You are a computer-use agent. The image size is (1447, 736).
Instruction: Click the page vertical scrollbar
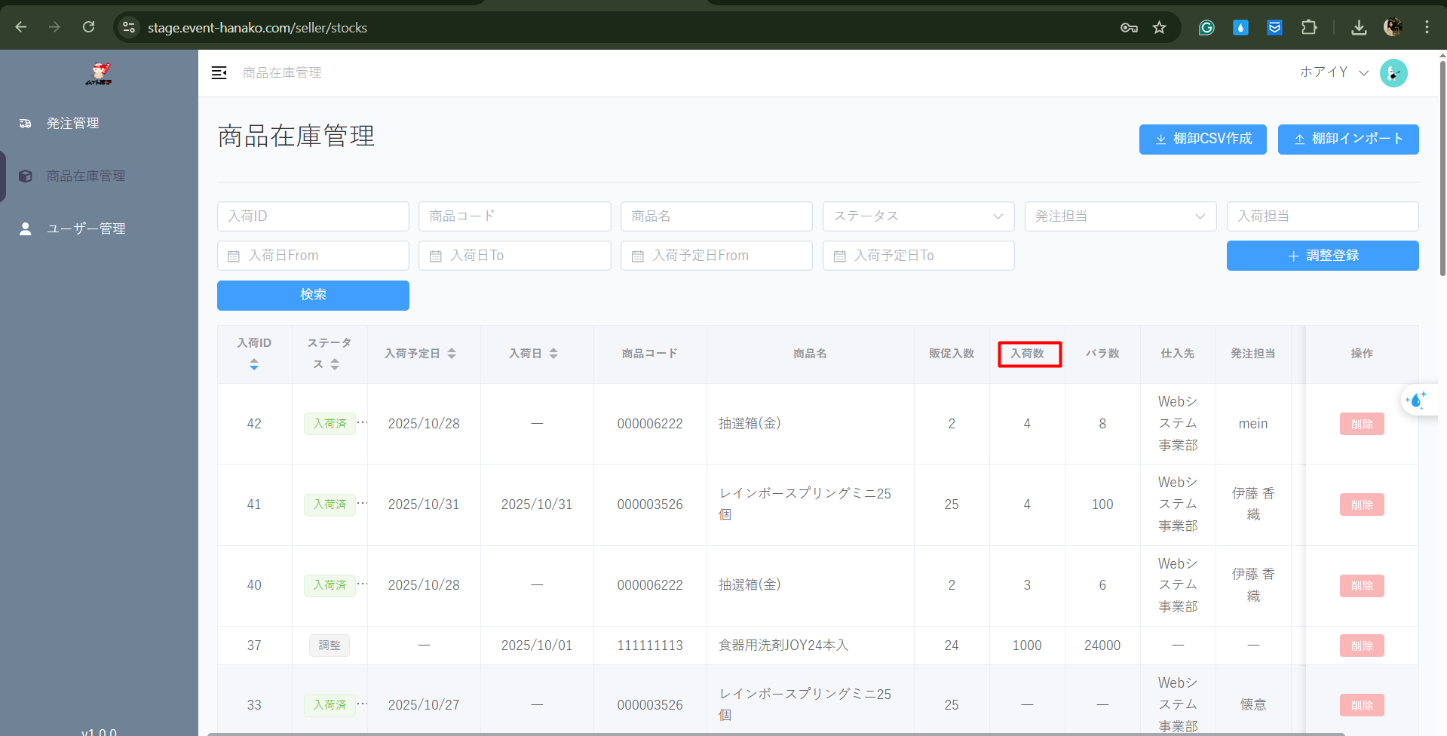(1442, 166)
